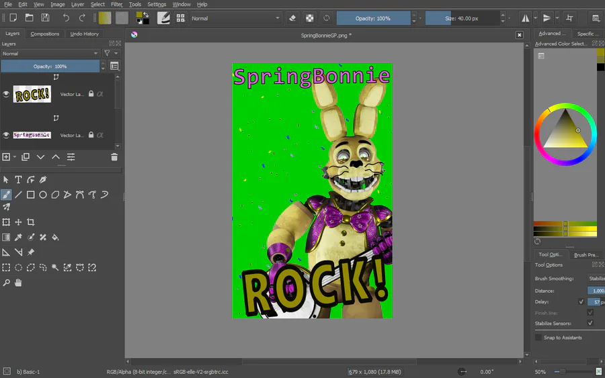Redo the last action
Image resolution: width=605 pixels, height=378 pixels.
[x=82, y=17]
